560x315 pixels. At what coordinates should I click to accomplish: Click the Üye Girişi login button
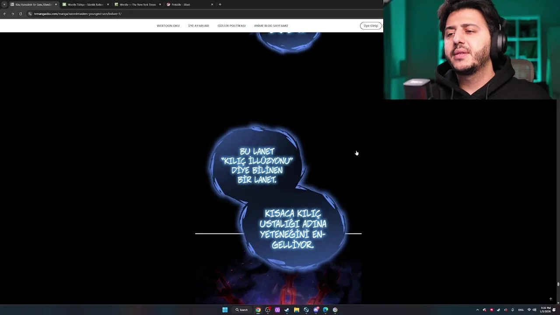[x=371, y=26]
